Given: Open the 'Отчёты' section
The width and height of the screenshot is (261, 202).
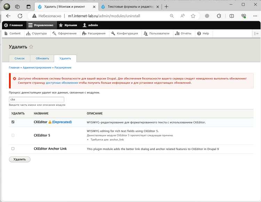Looking at the screenshot, I should click(183, 33).
